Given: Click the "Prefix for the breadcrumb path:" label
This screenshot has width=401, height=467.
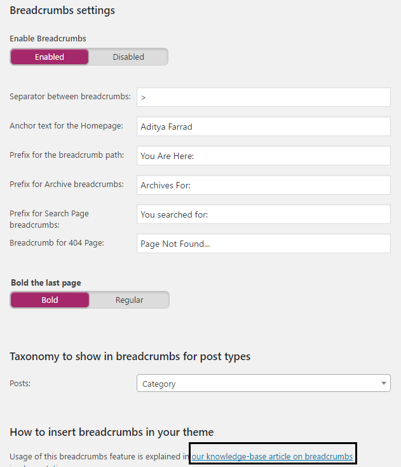Looking at the screenshot, I should point(67,155).
